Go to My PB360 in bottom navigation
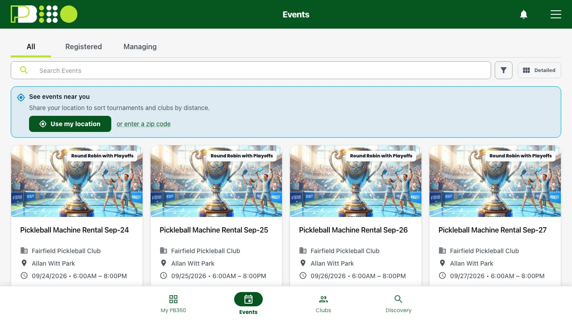Viewport: 572px width, 322px height. 173,304
